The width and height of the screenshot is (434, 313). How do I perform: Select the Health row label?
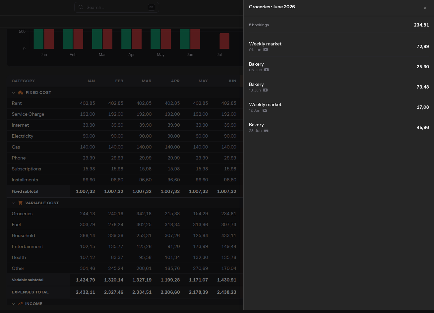tap(19, 257)
